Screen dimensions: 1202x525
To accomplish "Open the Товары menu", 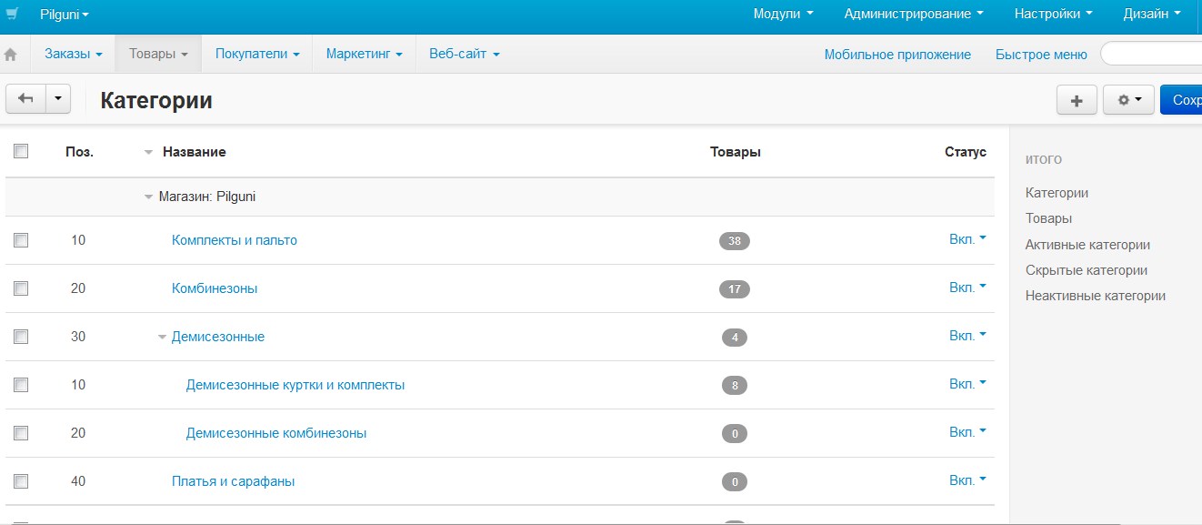I will 158,54.
